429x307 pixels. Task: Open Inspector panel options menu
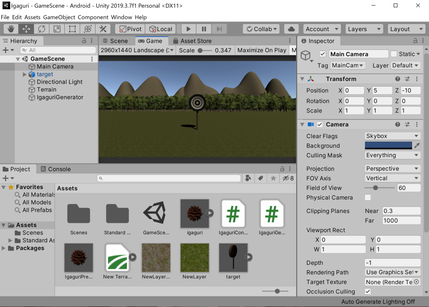pyautogui.click(x=423, y=41)
